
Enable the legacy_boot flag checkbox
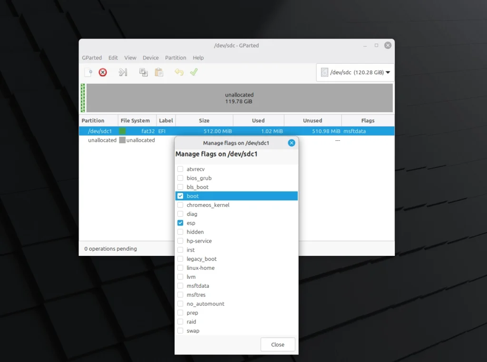click(181, 259)
